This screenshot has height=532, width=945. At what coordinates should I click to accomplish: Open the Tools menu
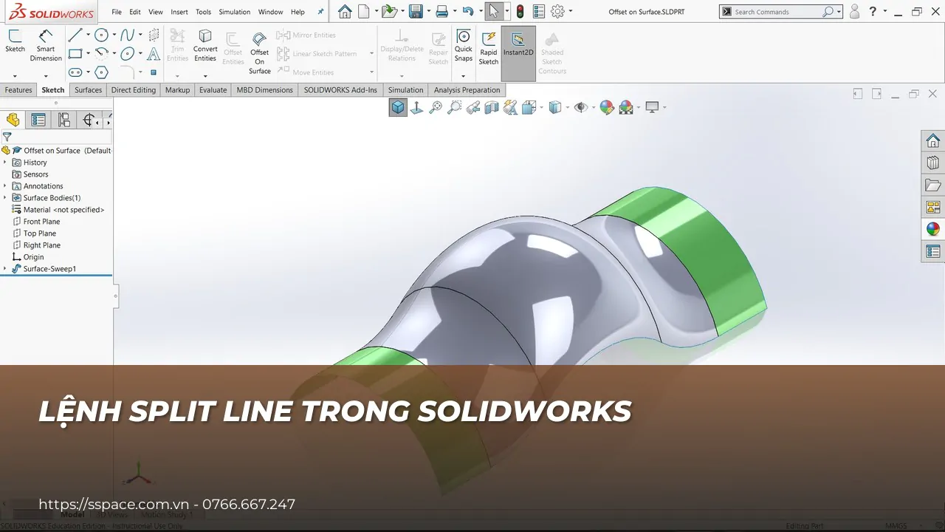pos(203,12)
